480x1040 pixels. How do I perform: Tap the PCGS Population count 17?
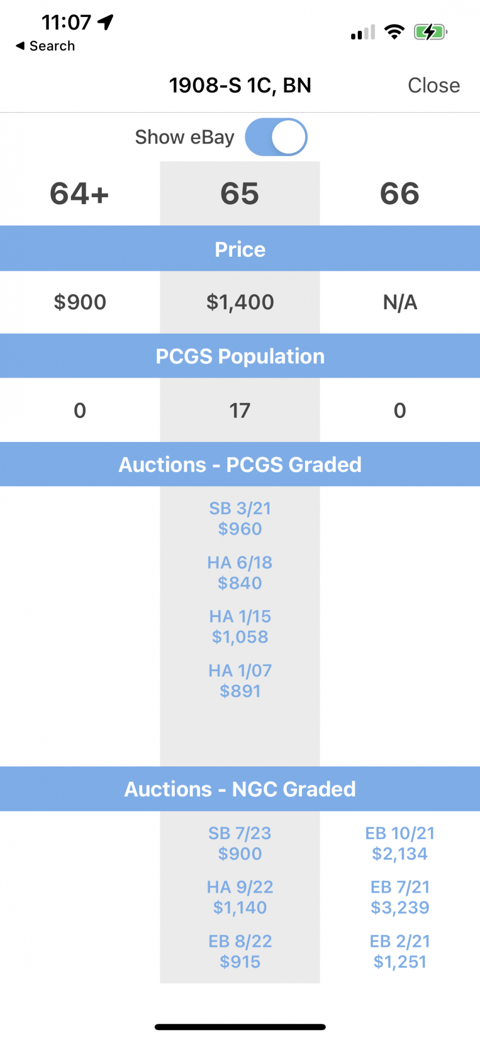[x=240, y=411]
